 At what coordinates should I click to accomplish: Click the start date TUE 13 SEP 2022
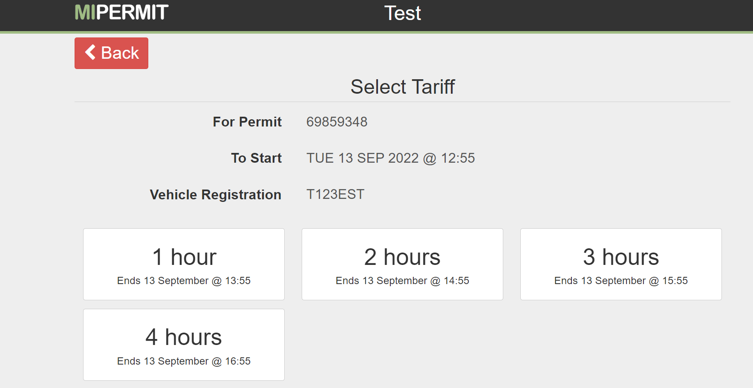[390, 158]
